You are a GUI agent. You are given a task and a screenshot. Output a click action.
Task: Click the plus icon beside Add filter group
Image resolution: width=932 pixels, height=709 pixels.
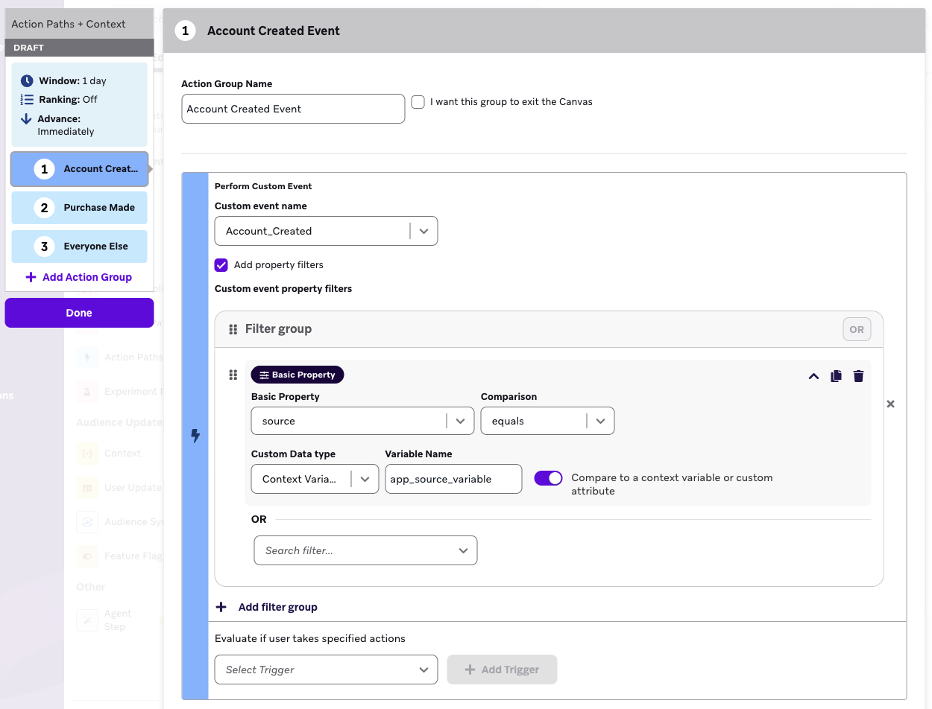pos(221,607)
